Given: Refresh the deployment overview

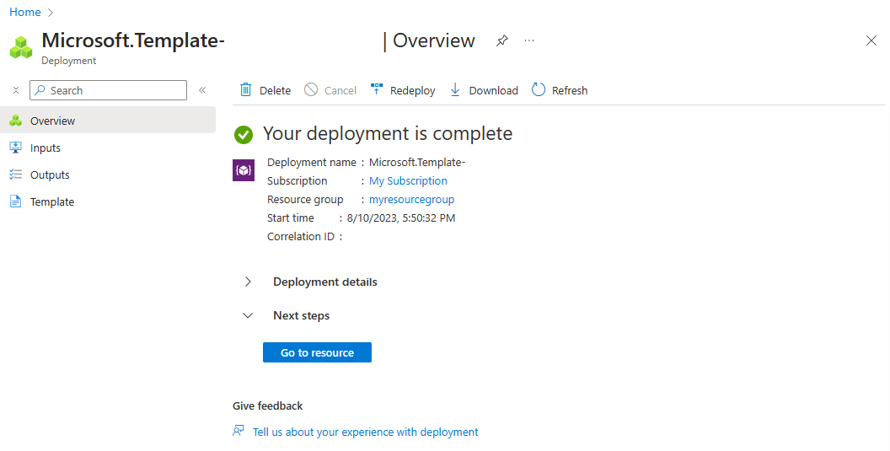Looking at the screenshot, I should (x=560, y=89).
